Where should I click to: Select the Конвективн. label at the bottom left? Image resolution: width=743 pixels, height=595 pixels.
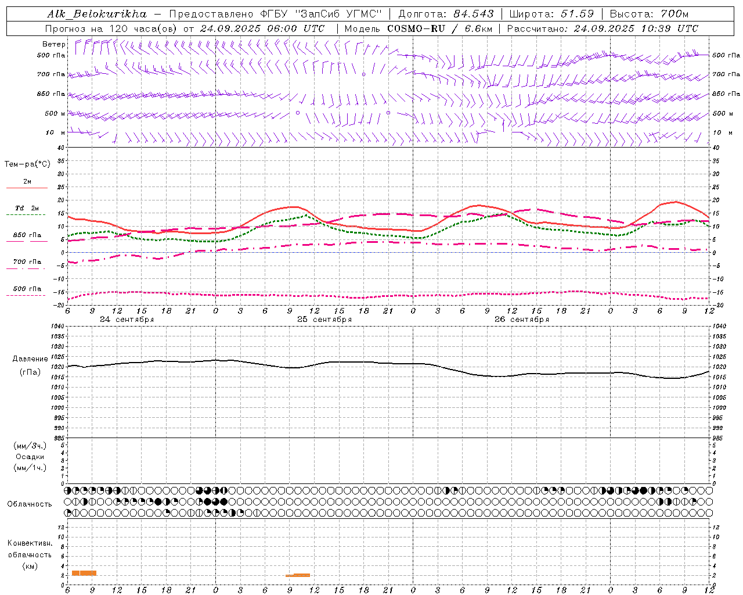pyautogui.click(x=30, y=543)
